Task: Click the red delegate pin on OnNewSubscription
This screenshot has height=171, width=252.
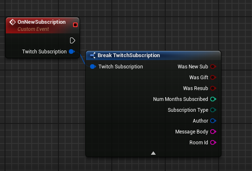Action: (x=75, y=25)
